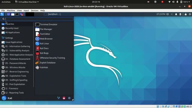
Task: Open 09 - Sniffing & Spoofing category
Action: point(17,80)
